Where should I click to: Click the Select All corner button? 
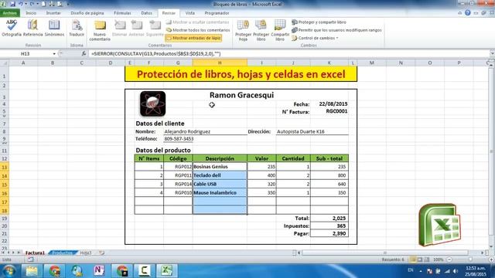click(x=5, y=63)
